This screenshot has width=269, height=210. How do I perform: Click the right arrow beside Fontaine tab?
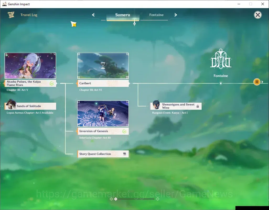(175, 15)
